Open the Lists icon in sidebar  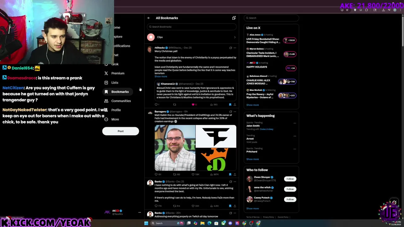106,83
